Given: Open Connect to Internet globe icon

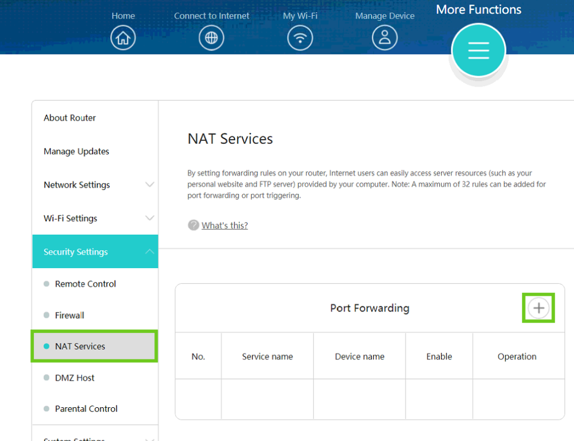Looking at the screenshot, I should point(211,38).
